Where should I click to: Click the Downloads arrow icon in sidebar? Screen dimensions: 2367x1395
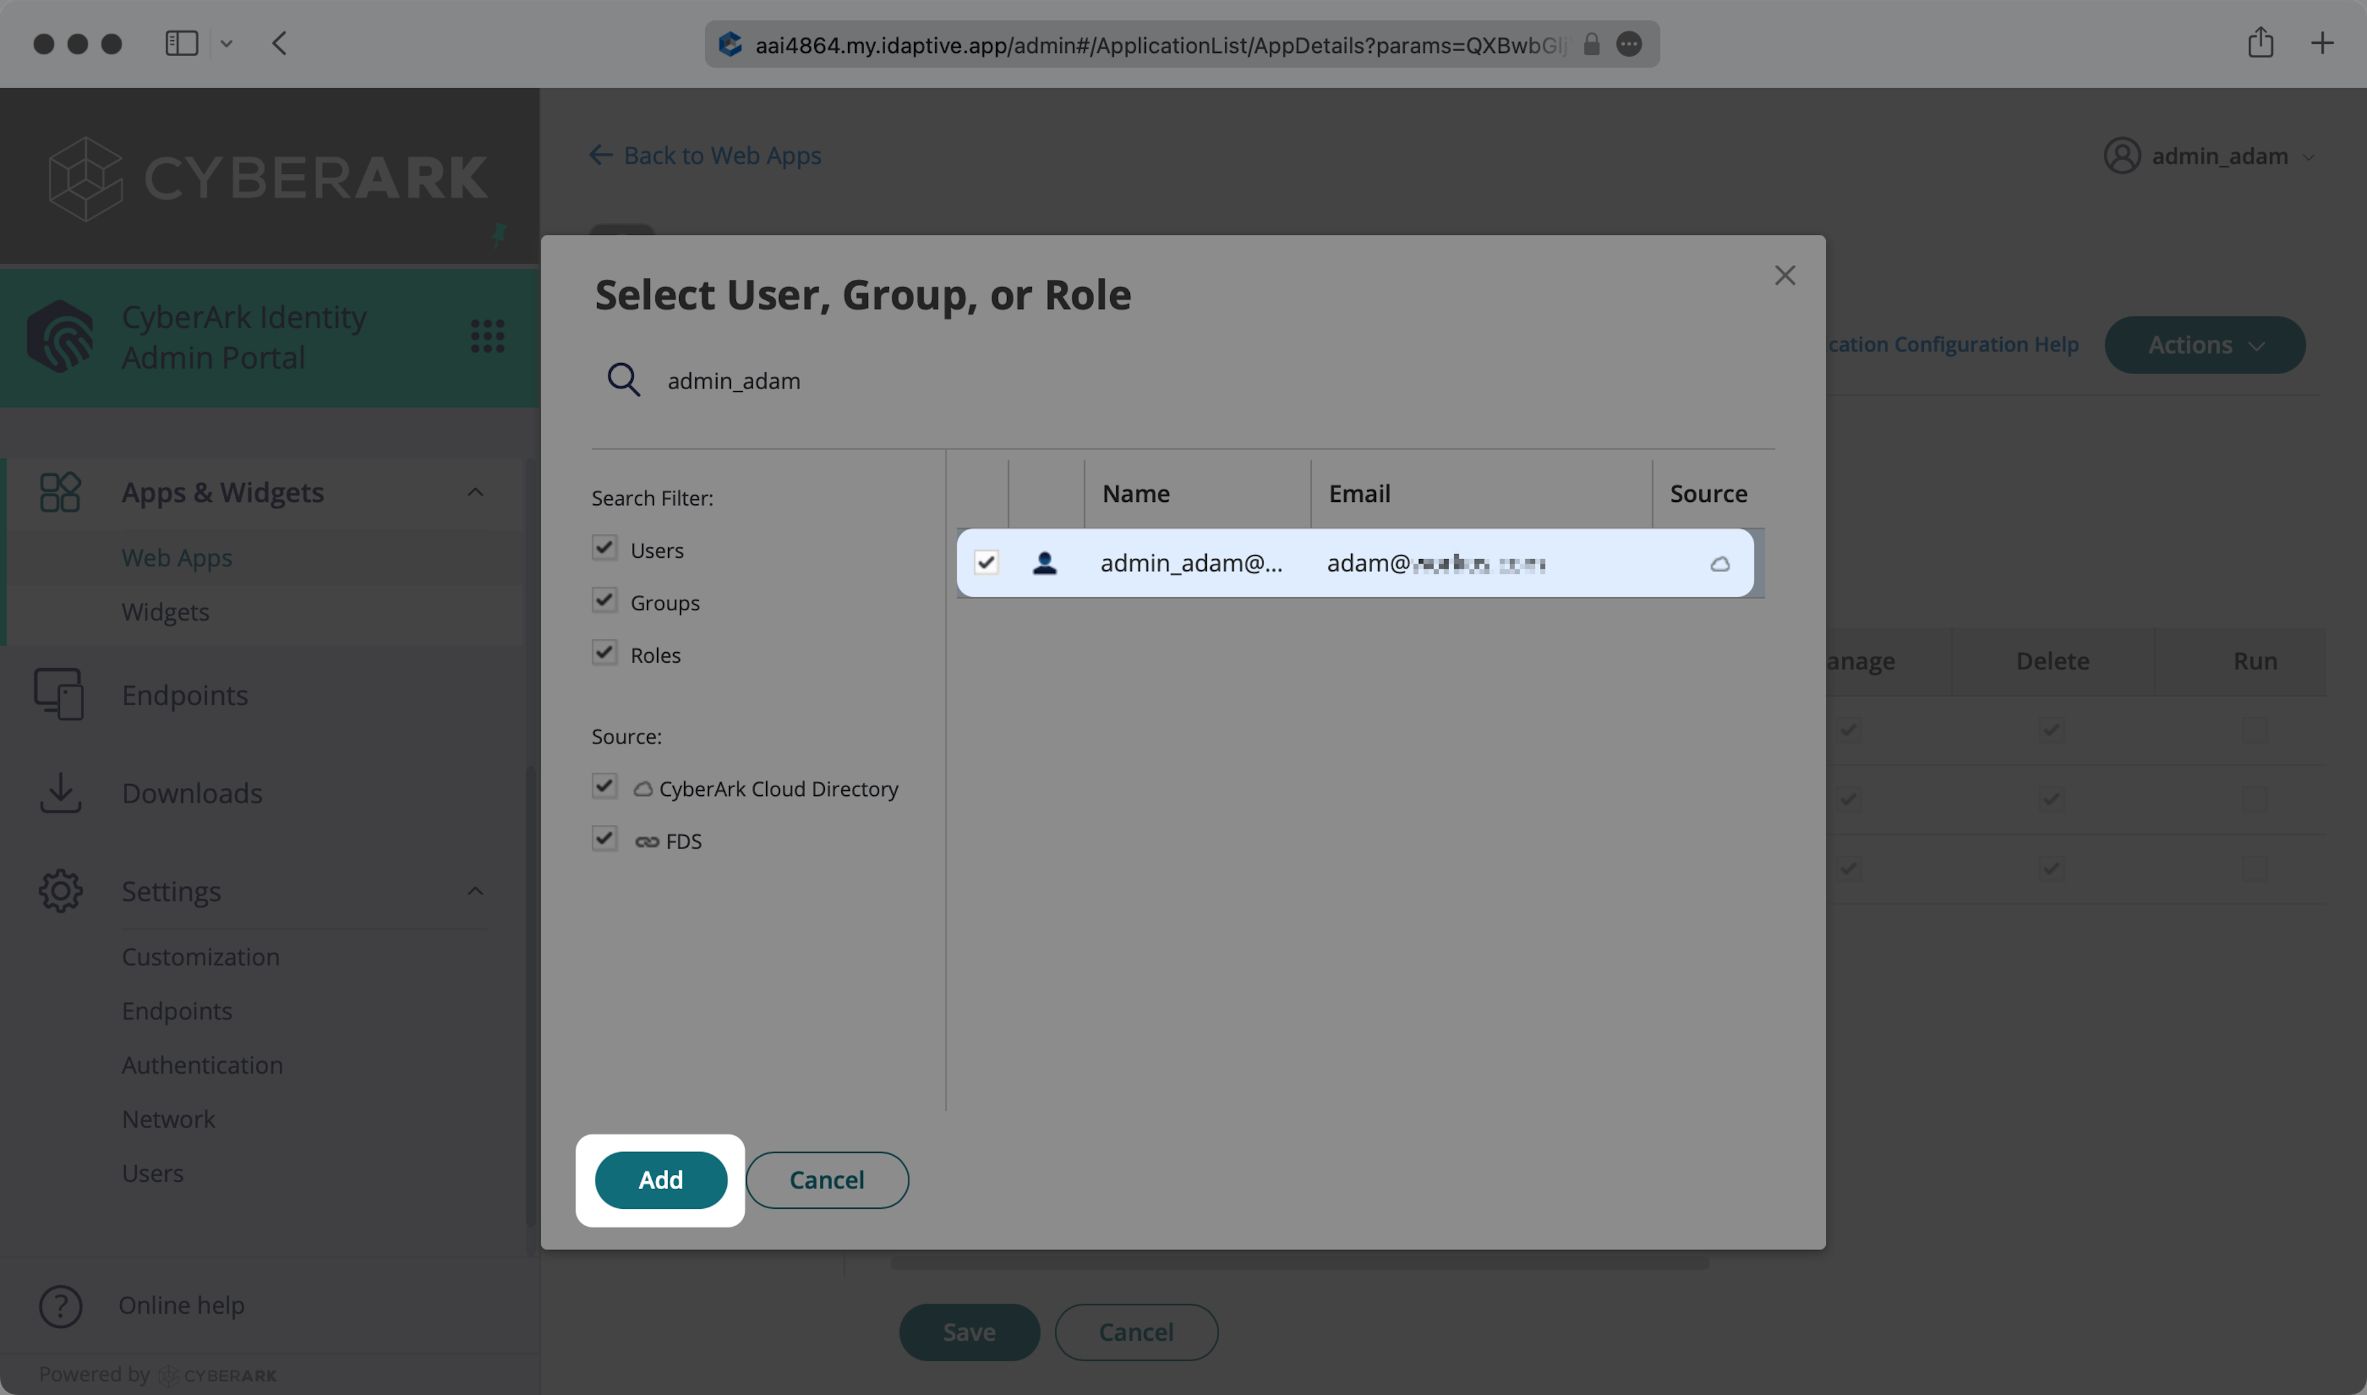pos(60,793)
